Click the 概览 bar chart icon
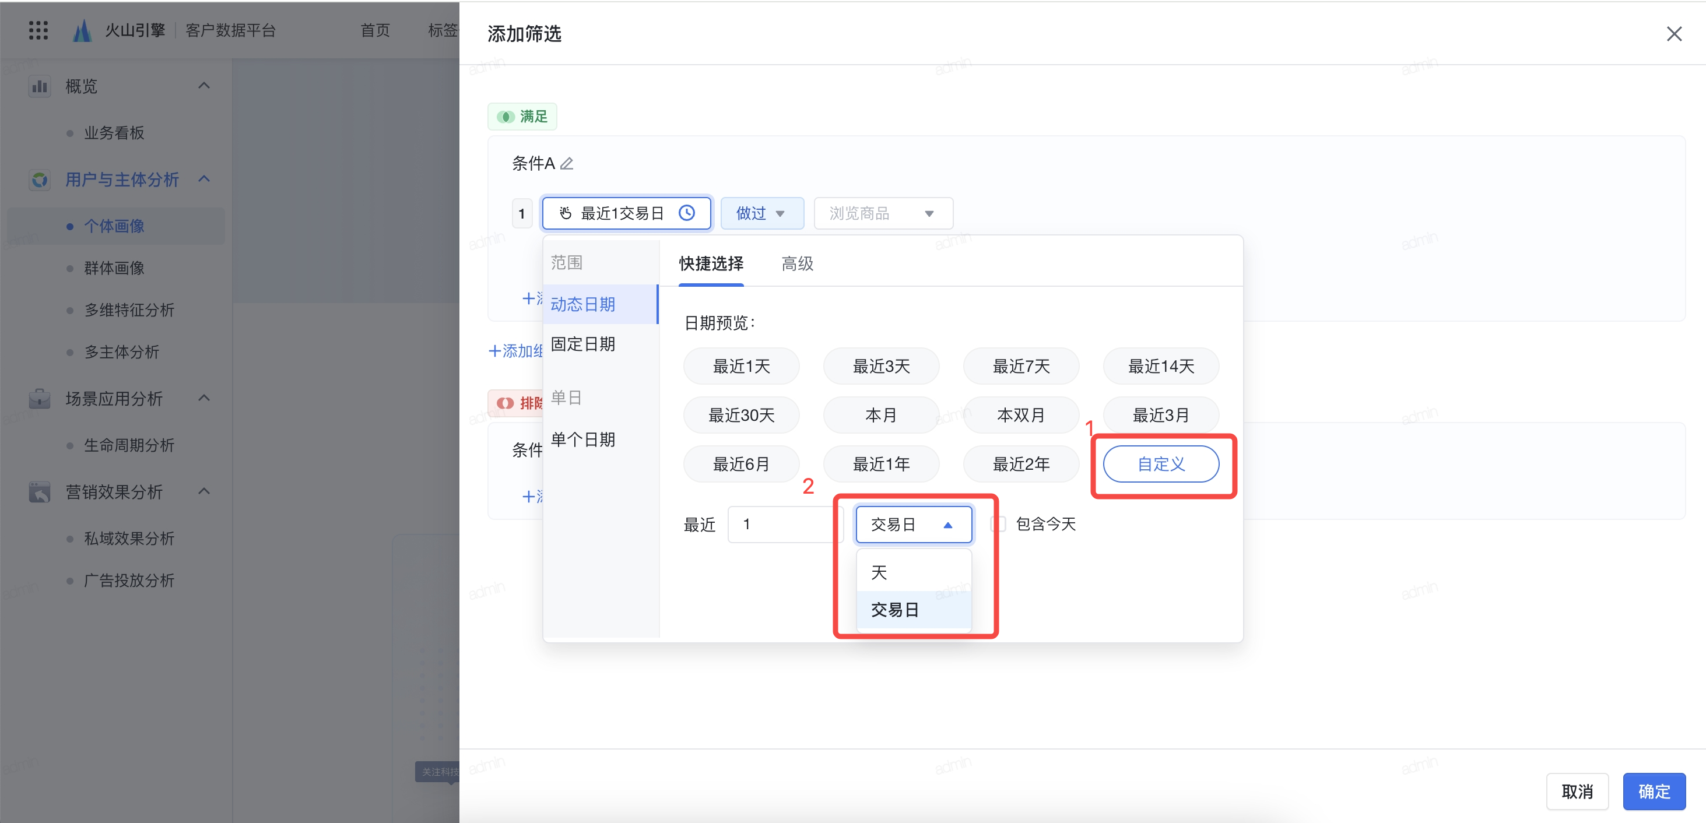The width and height of the screenshot is (1706, 823). [40, 86]
